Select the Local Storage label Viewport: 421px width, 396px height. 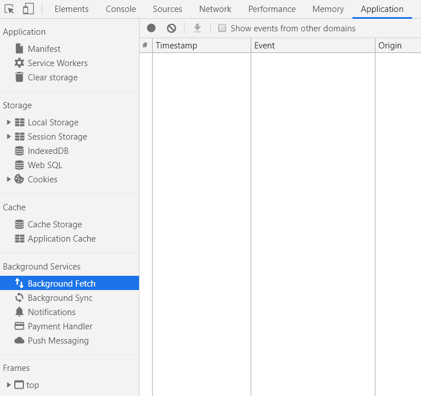coord(53,123)
